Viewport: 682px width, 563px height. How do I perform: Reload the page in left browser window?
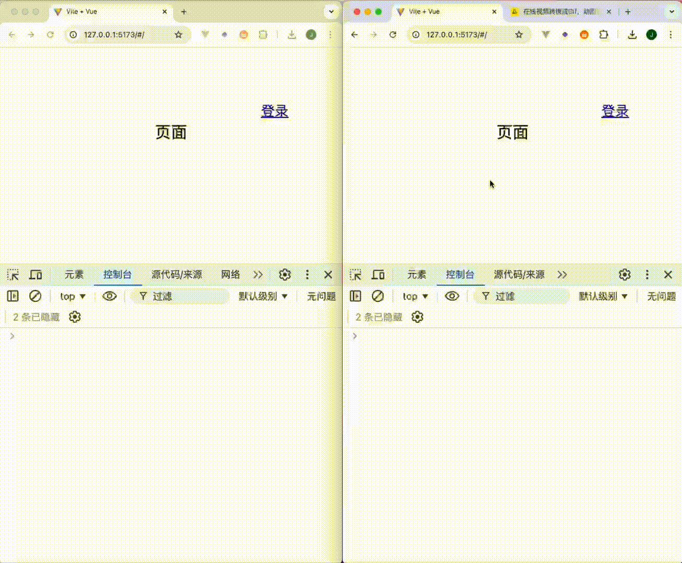click(50, 34)
